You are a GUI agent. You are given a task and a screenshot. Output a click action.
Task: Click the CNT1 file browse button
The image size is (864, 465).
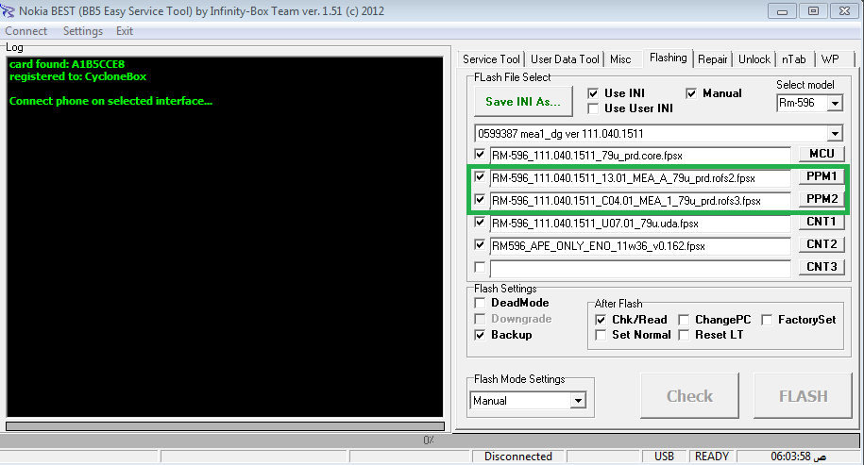point(822,222)
